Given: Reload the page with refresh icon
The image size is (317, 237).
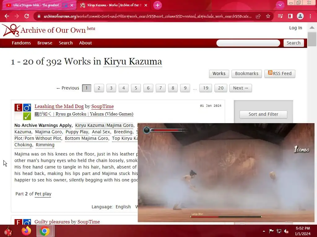Looking at the screenshot, I should pos(27,16).
